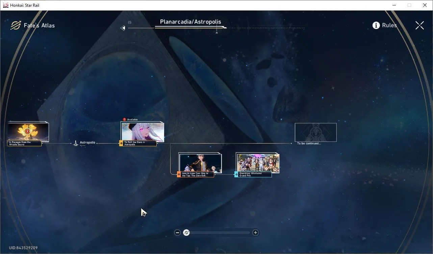The image size is (433, 254).
Task: Click the orange icon on the Zero-Doll mission label
Action: click(179, 174)
